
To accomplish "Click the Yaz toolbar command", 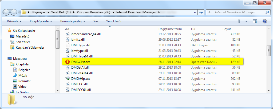I will pos(96,21).
